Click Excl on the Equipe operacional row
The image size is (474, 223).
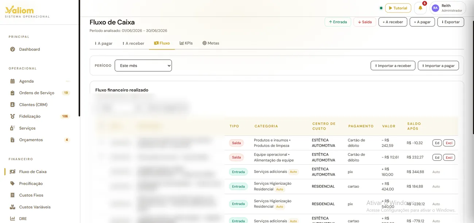coord(449,157)
